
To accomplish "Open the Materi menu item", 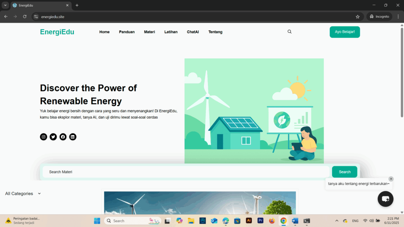I will pos(150,32).
